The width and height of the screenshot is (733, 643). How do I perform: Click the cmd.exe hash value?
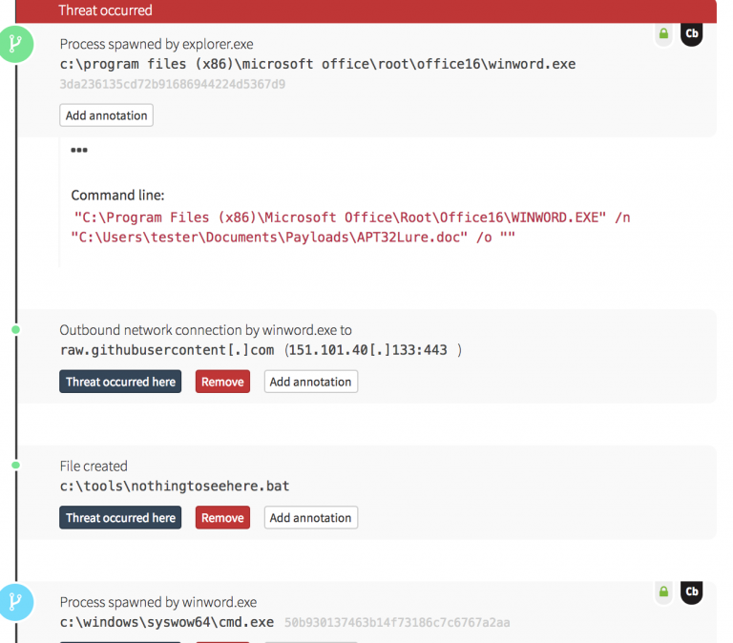397,623
